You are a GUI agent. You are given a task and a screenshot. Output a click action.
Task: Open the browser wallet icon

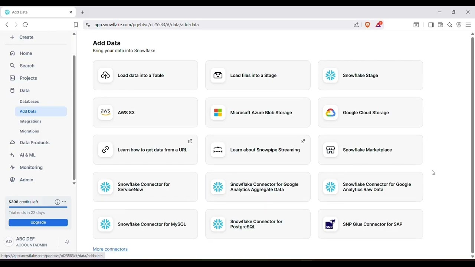[x=440, y=25]
